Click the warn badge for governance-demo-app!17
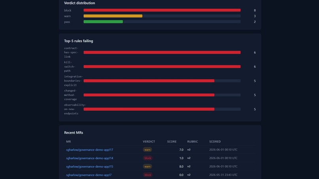 147,150
